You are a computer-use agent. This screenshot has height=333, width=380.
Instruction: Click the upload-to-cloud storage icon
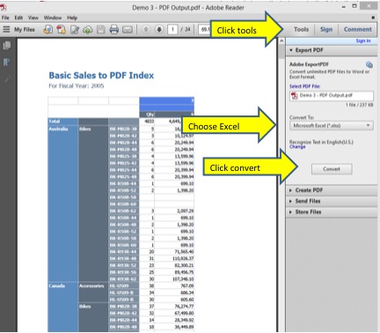(x=88, y=30)
